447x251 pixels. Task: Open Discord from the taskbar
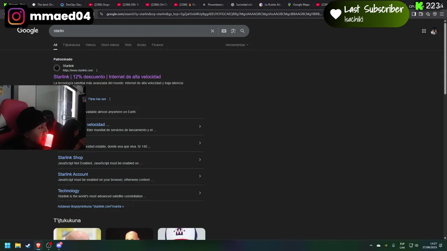59,245
